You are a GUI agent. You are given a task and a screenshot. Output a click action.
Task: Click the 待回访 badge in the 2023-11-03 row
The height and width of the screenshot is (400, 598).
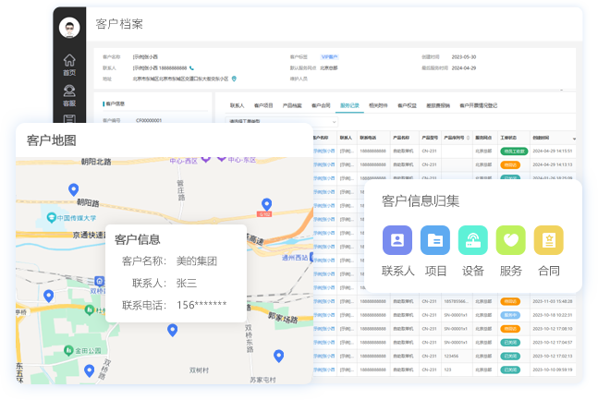click(x=510, y=301)
